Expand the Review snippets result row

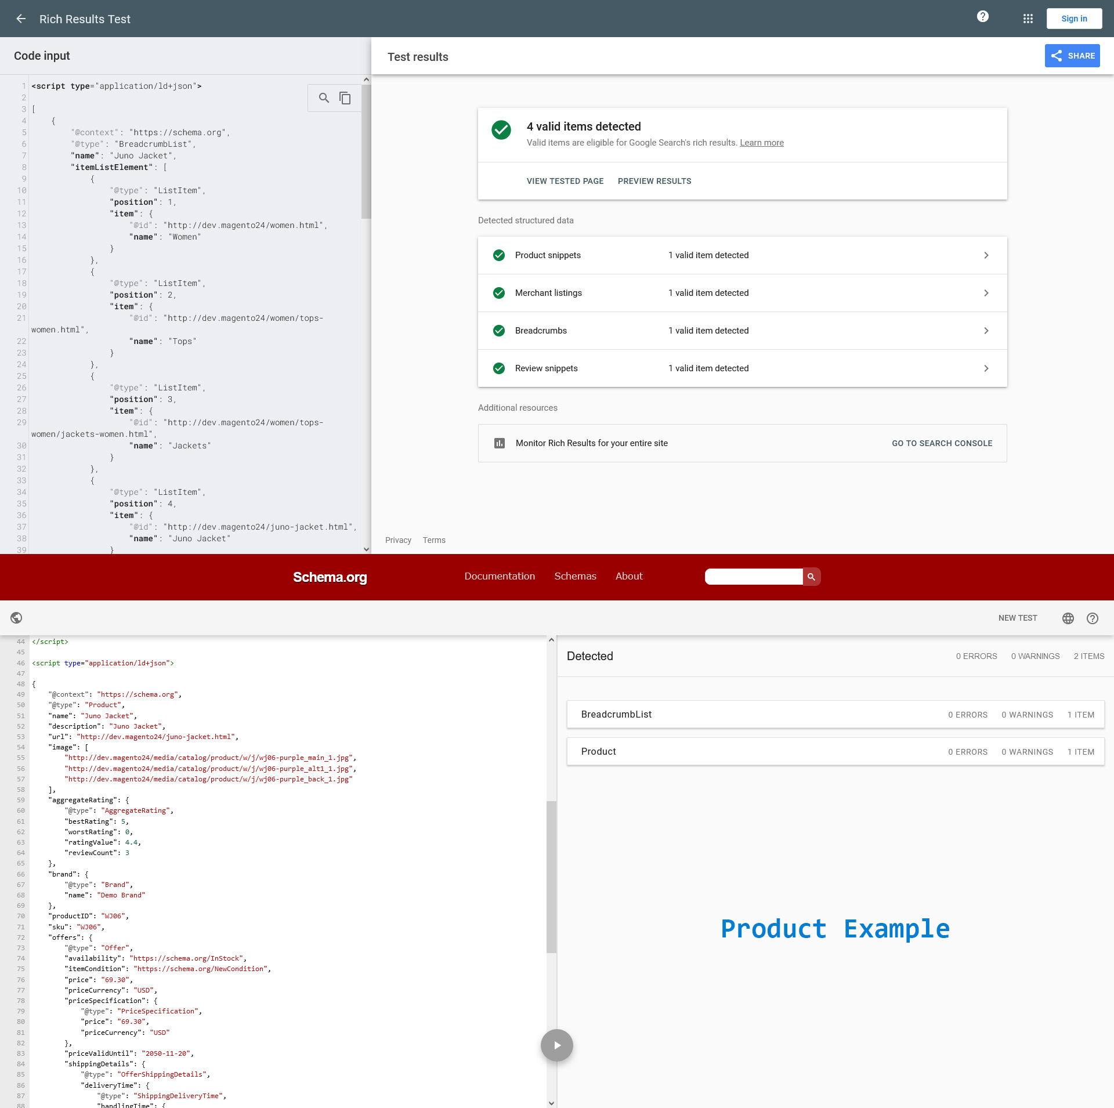click(x=742, y=368)
